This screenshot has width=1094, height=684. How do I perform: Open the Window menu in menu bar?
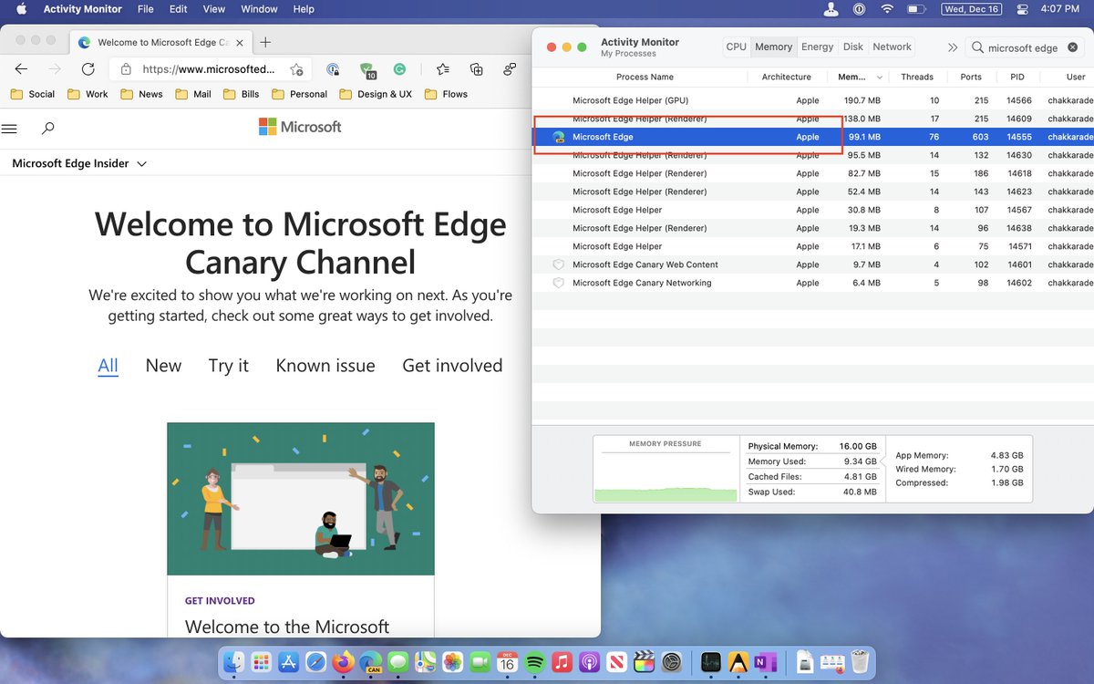tap(259, 9)
